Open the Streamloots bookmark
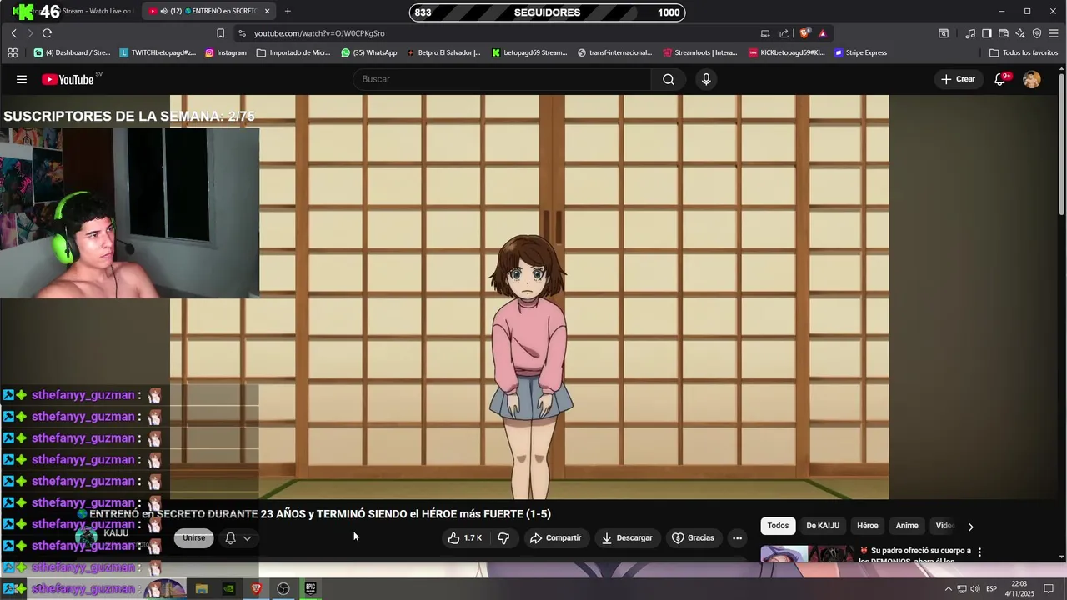 [x=700, y=52]
